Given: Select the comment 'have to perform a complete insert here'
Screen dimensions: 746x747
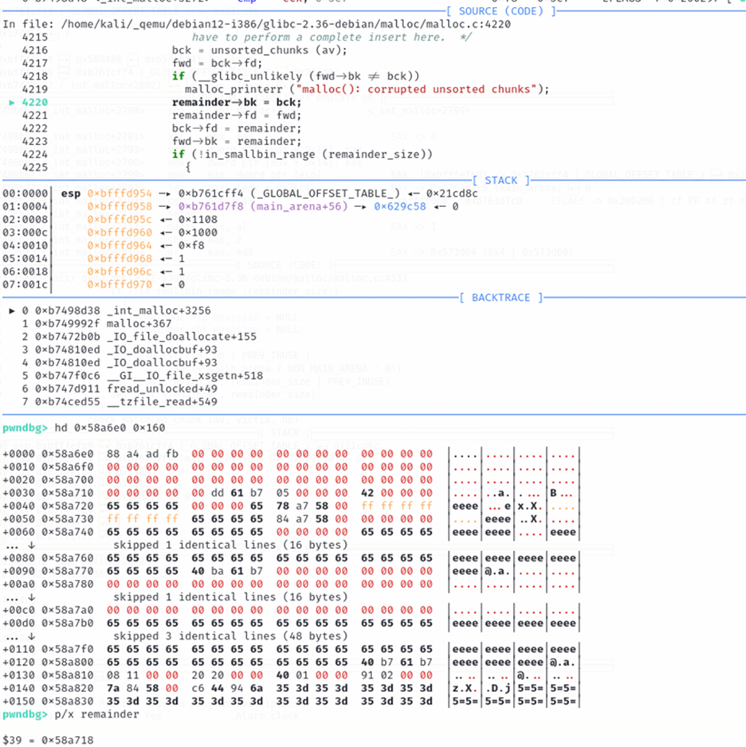Looking at the screenshot, I should click(332, 37).
